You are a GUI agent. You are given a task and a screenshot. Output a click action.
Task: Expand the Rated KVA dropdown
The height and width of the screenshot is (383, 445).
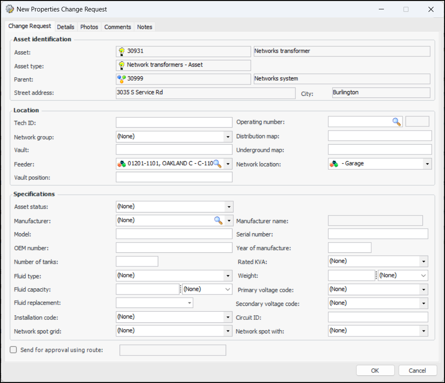click(x=423, y=261)
